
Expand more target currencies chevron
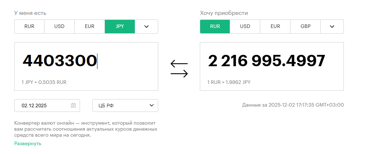tap(332, 27)
